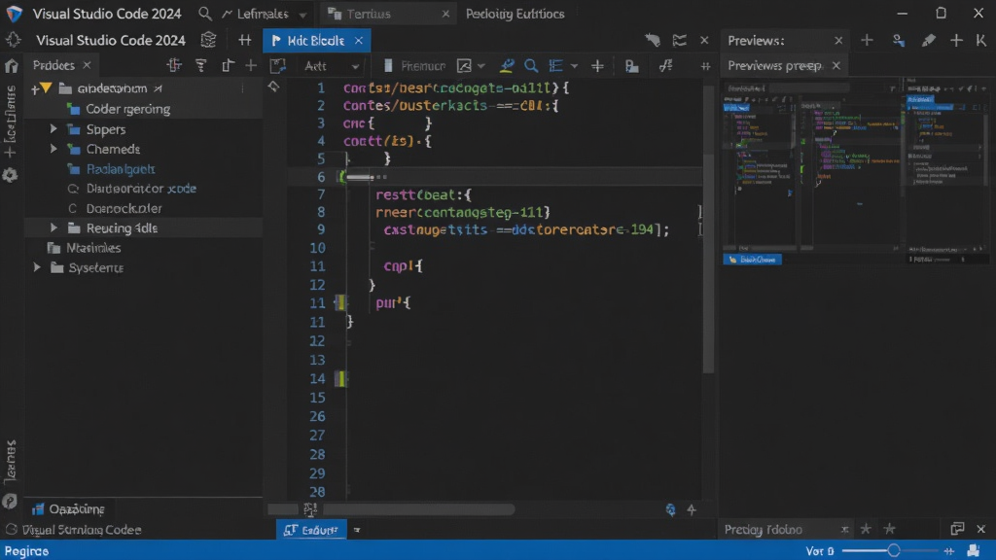This screenshot has height=560, width=996.
Task: Close the Terrius tab
Action: pos(445,14)
